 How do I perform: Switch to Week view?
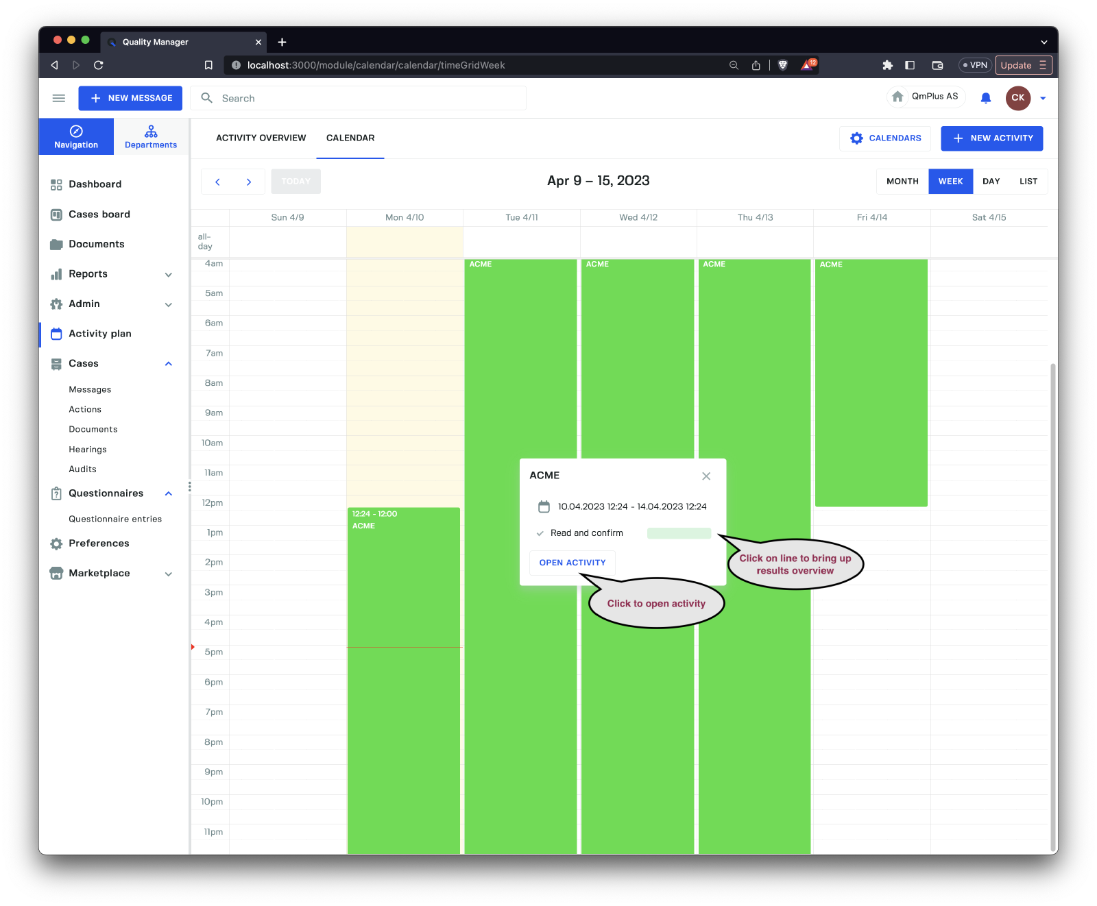[950, 182]
